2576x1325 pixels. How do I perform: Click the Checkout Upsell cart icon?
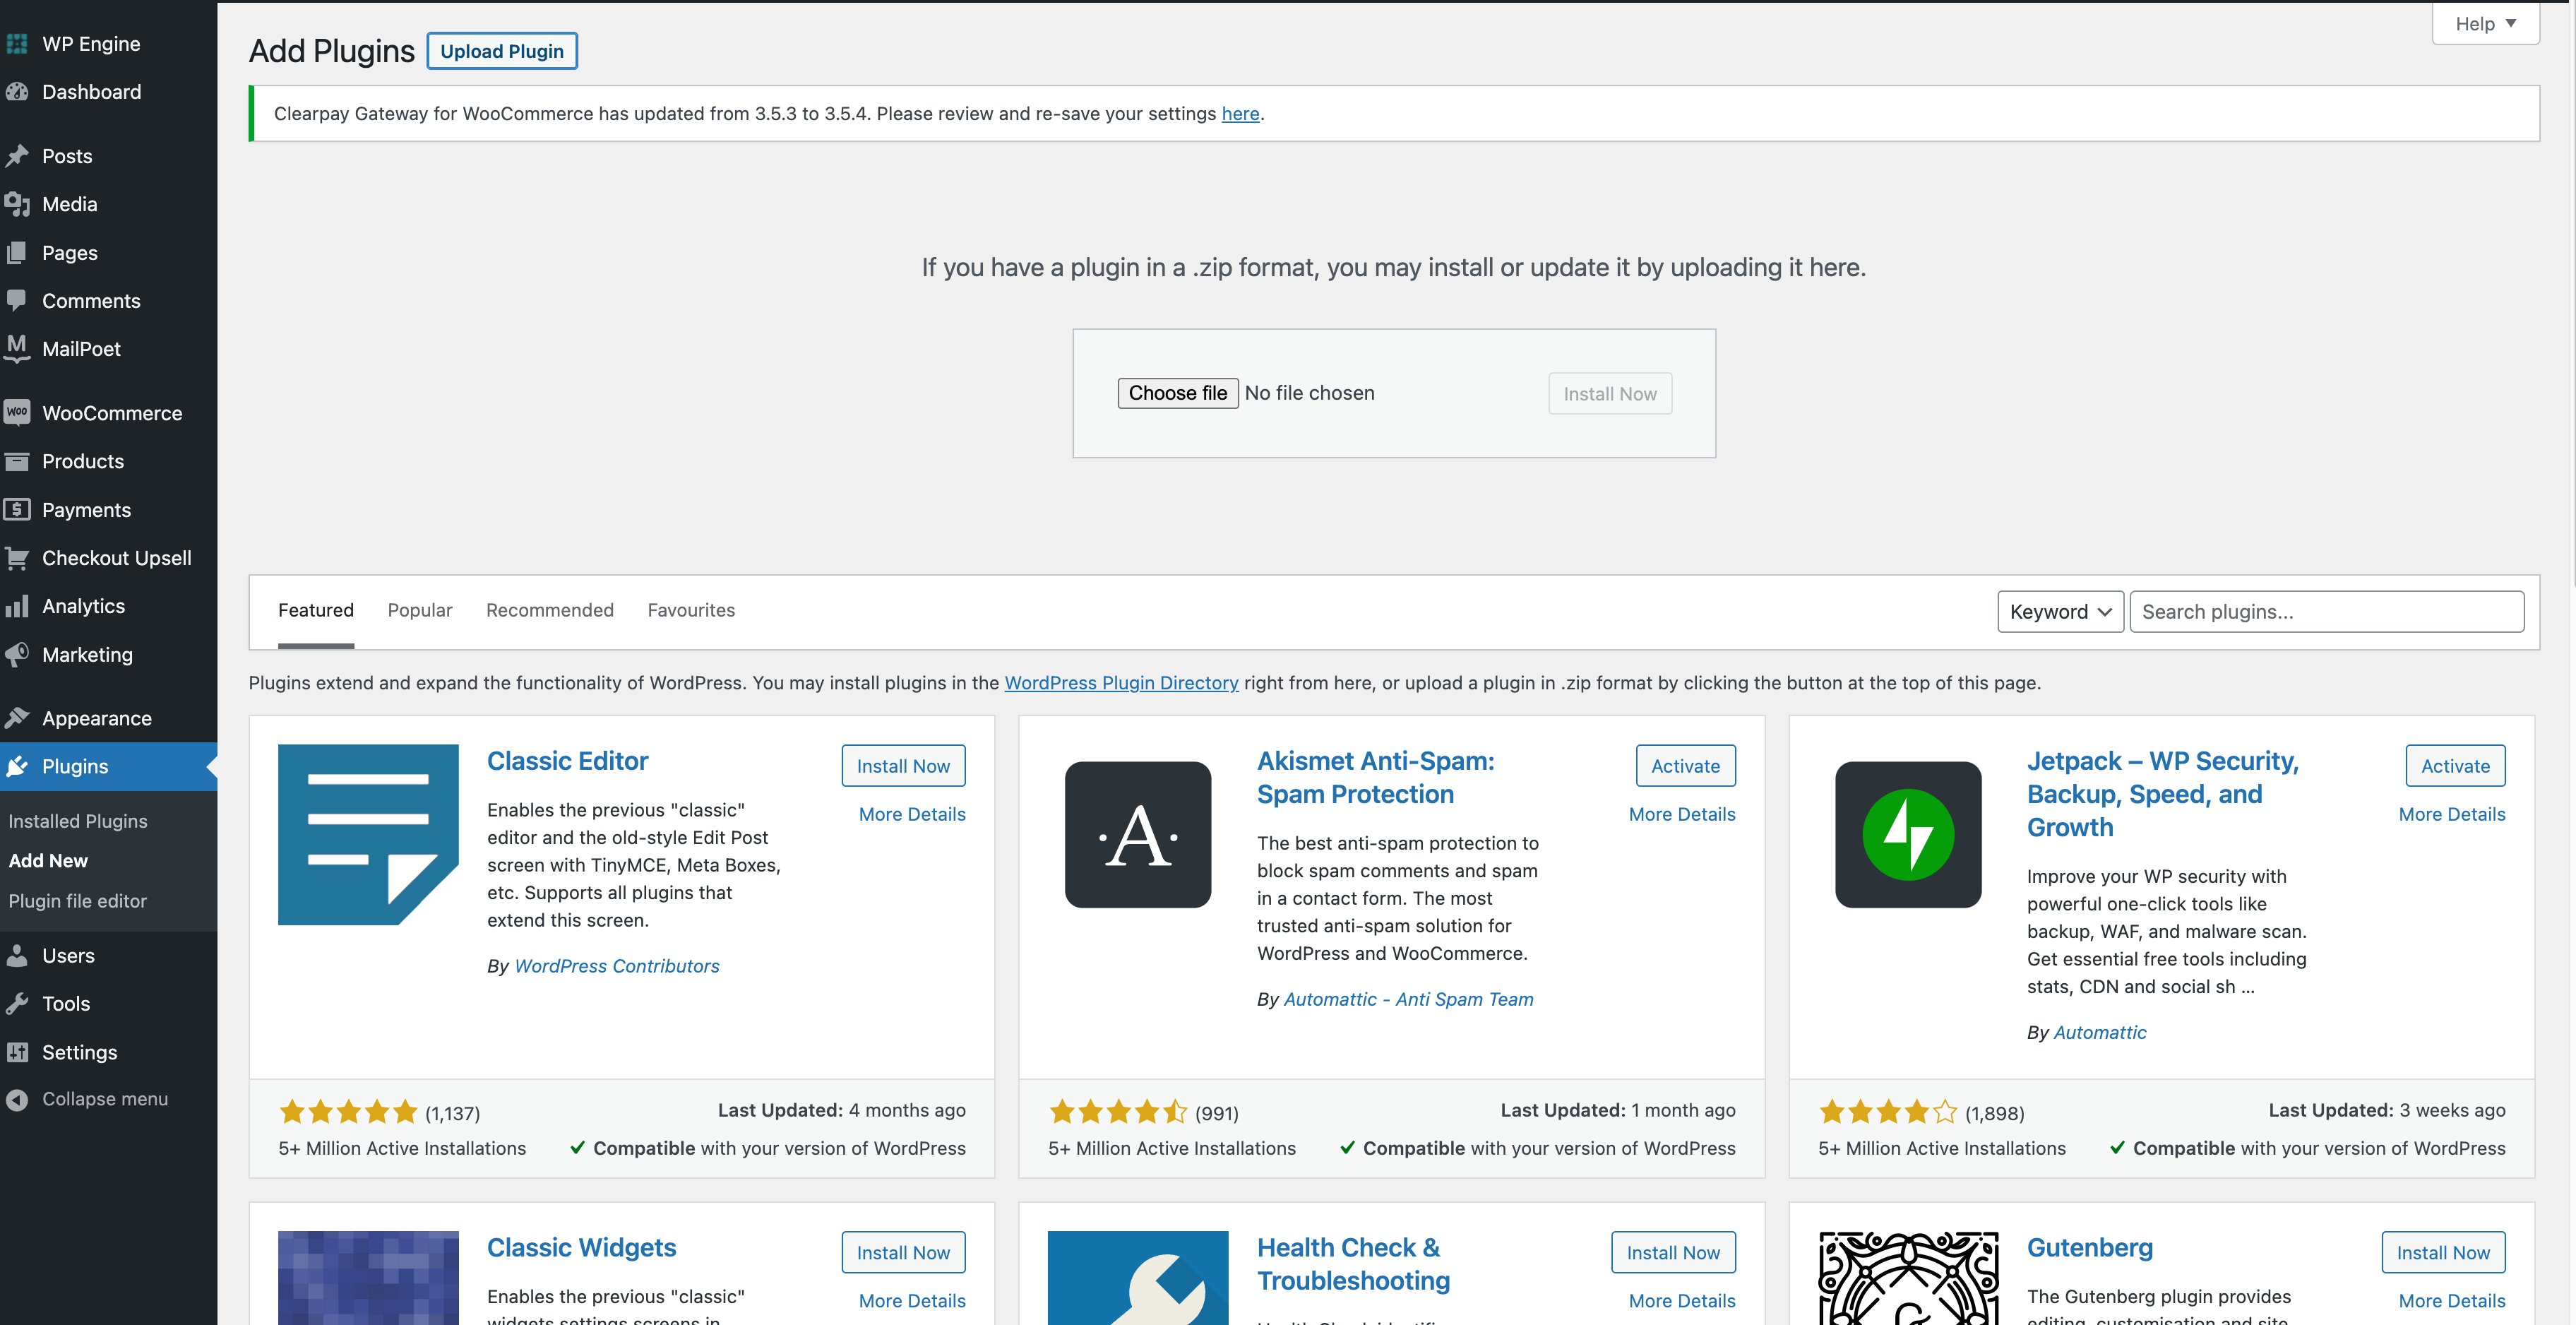click(17, 558)
